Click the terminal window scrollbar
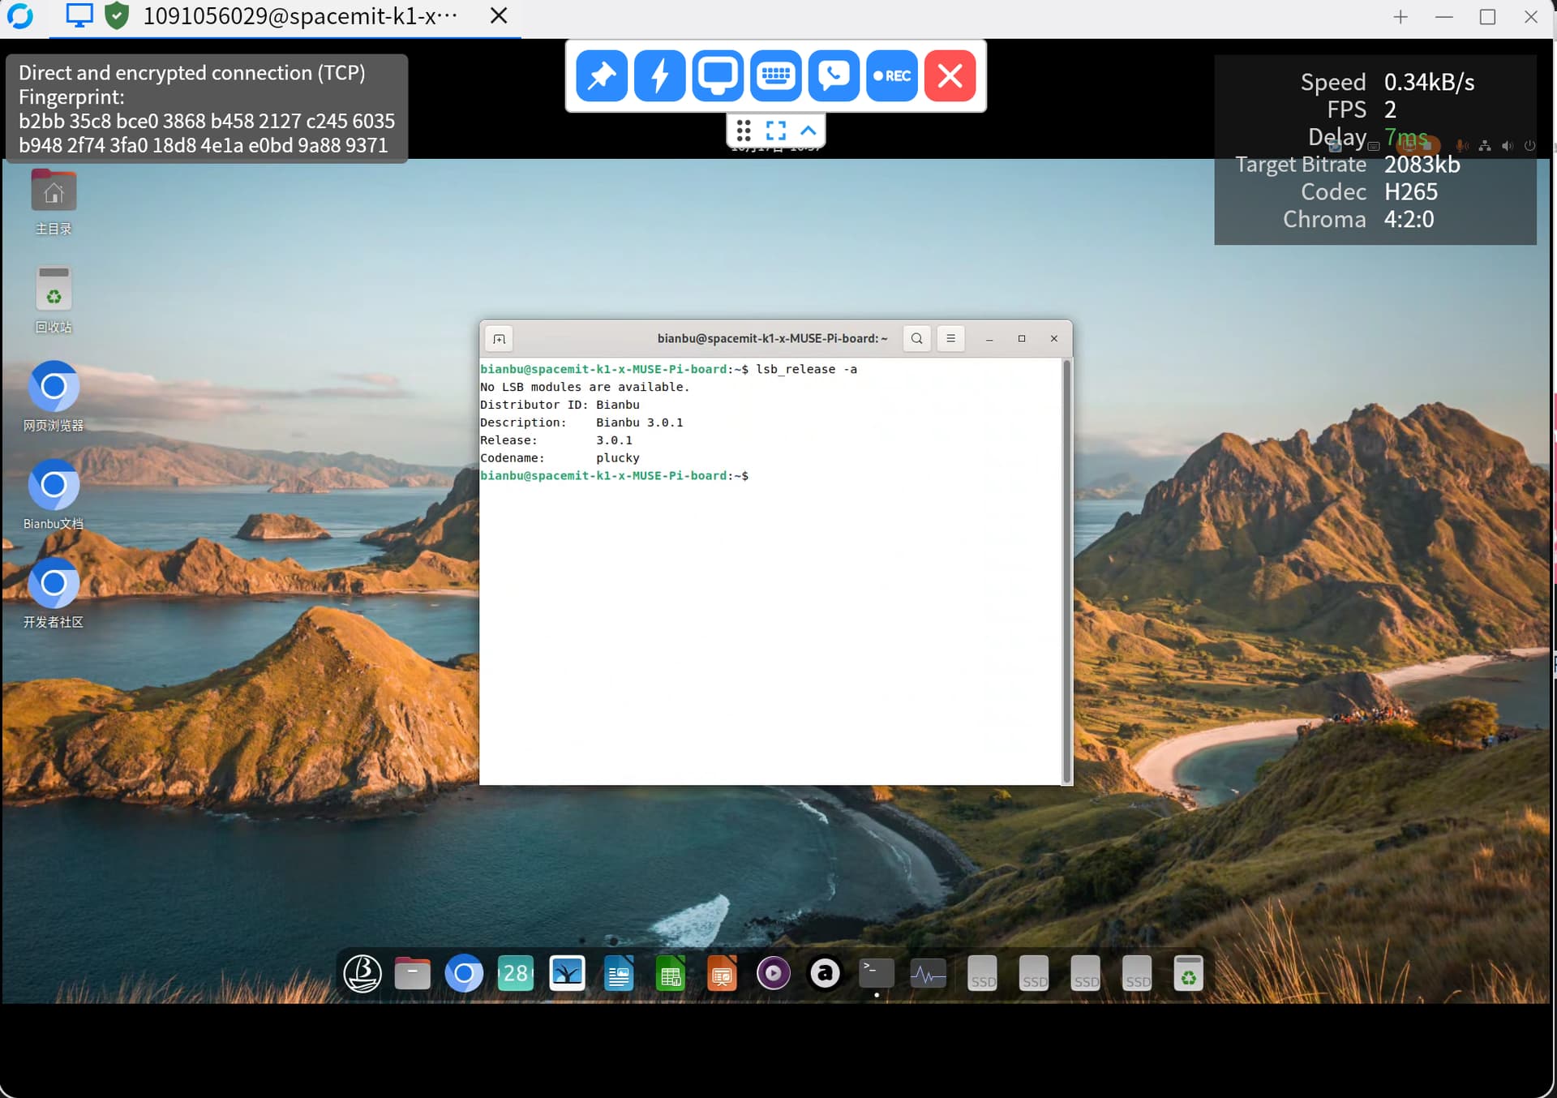 coord(1066,568)
